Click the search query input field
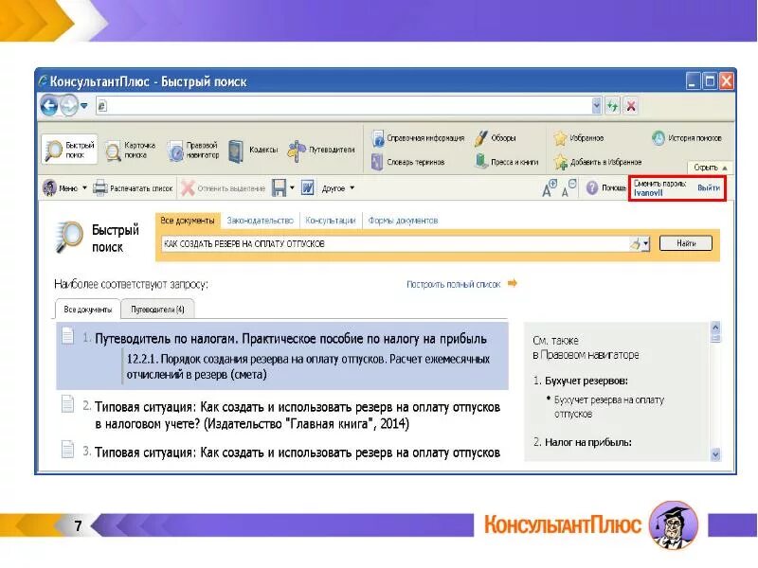 [395, 244]
